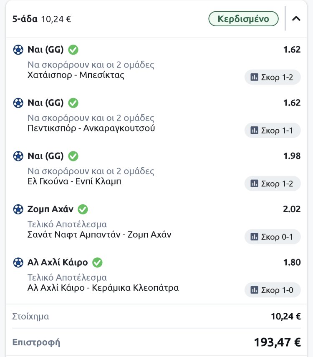Open Σκορ 0-1 stats for Ζομπ Αχάν match

point(272,237)
